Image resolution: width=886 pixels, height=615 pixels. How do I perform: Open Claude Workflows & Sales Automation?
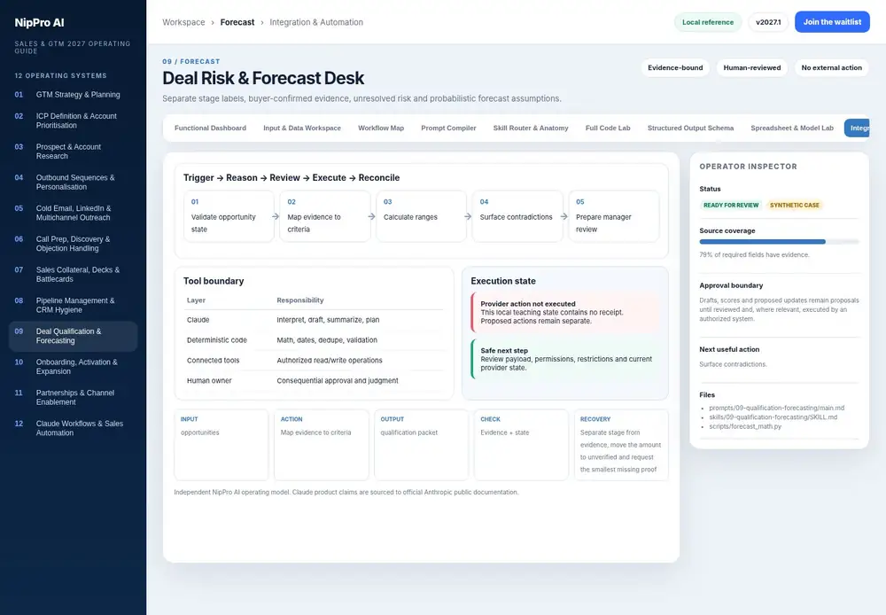[73, 429]
